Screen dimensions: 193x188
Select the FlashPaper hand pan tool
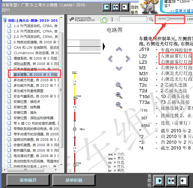coord(104,20)
